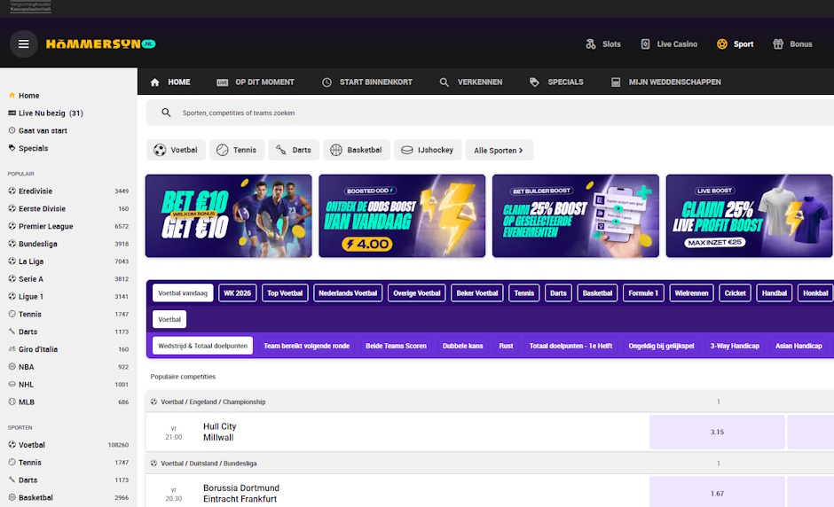Select the Tennis quick filter chip
The height and width of the screenshot is (507, 834).
tap(237, 150)
